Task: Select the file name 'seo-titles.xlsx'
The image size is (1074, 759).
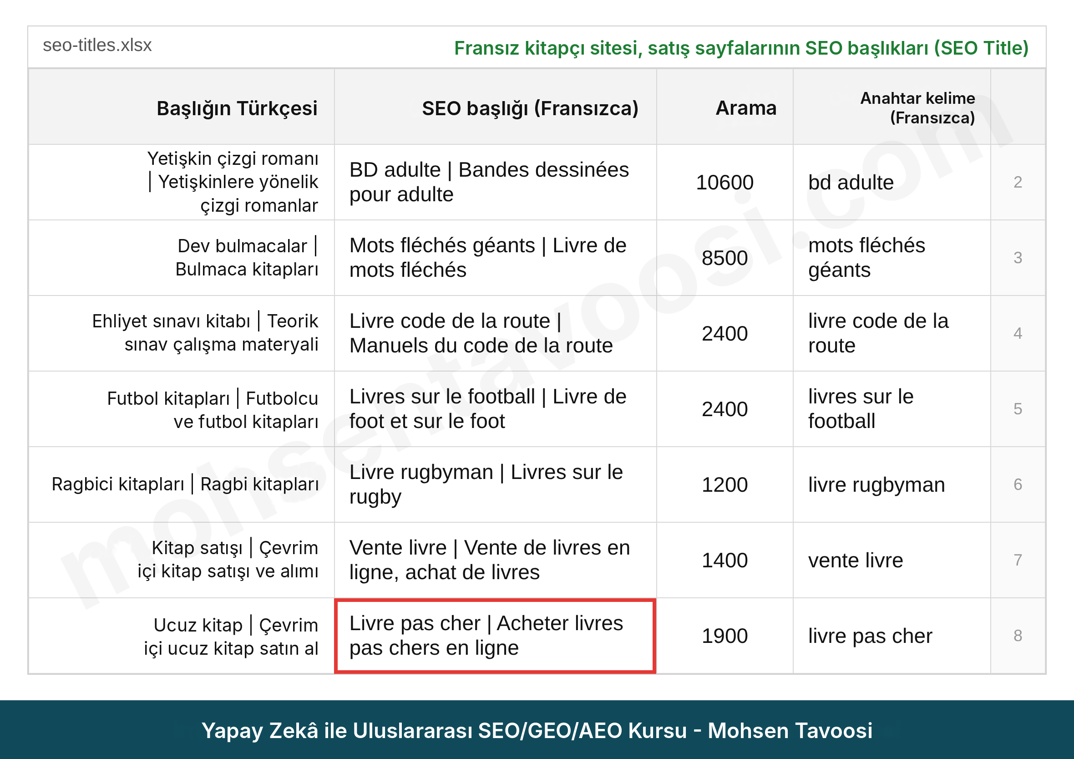Action: [x=97, y=46]
